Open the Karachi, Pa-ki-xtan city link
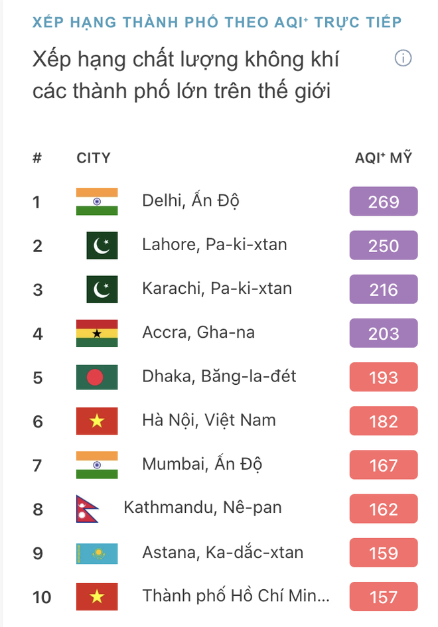438x627 pixels. click(x=216, y=289)
